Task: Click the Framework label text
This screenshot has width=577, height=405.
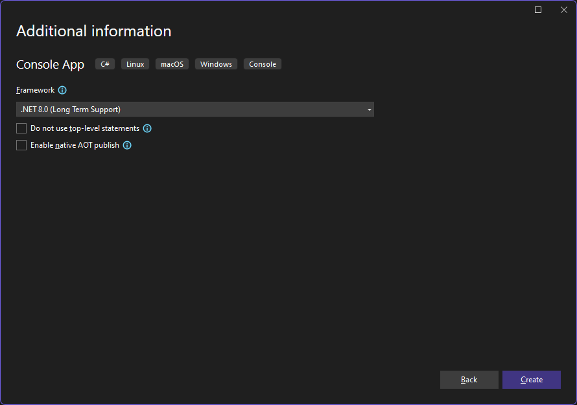Action: click(35, 90)
